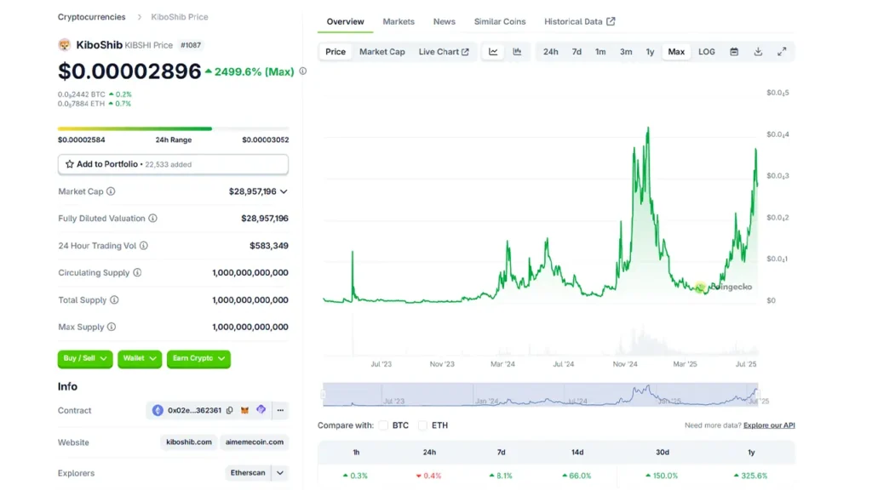Screen dimensions: 872x490
Task: Open the price change info icon
Action: (302, 71)
